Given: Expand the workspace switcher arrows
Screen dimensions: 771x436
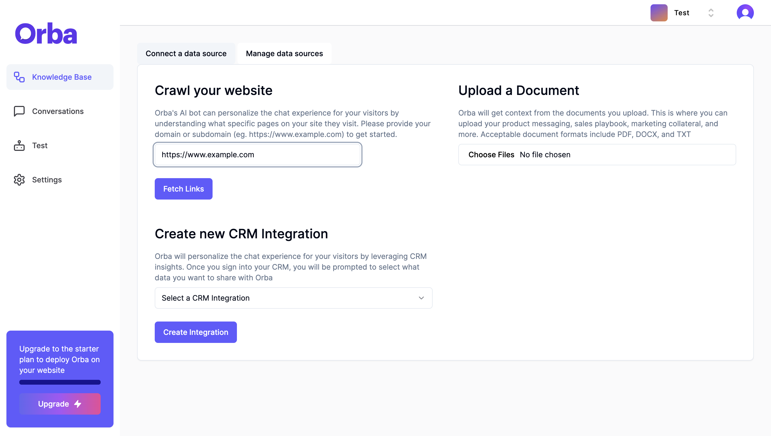Looking at the screenshot, I should (x=711, y=13).
